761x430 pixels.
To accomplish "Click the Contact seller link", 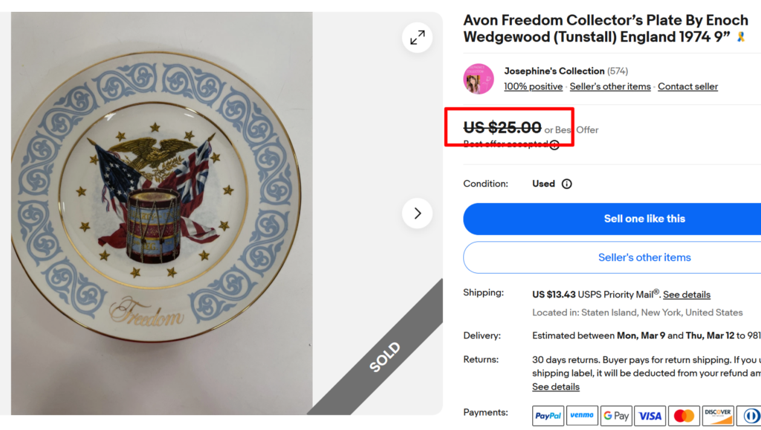I will (687, 86).
